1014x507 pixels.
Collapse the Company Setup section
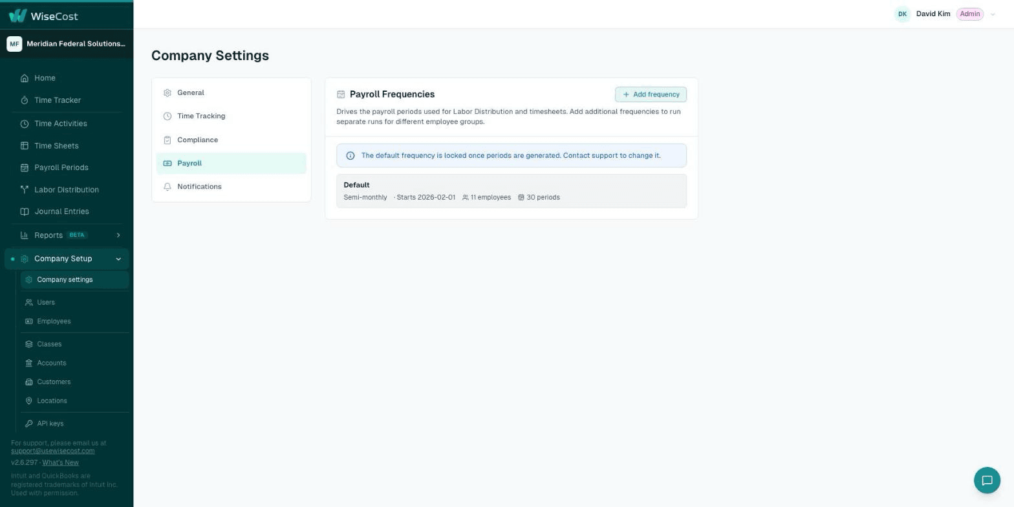point(118,259)
